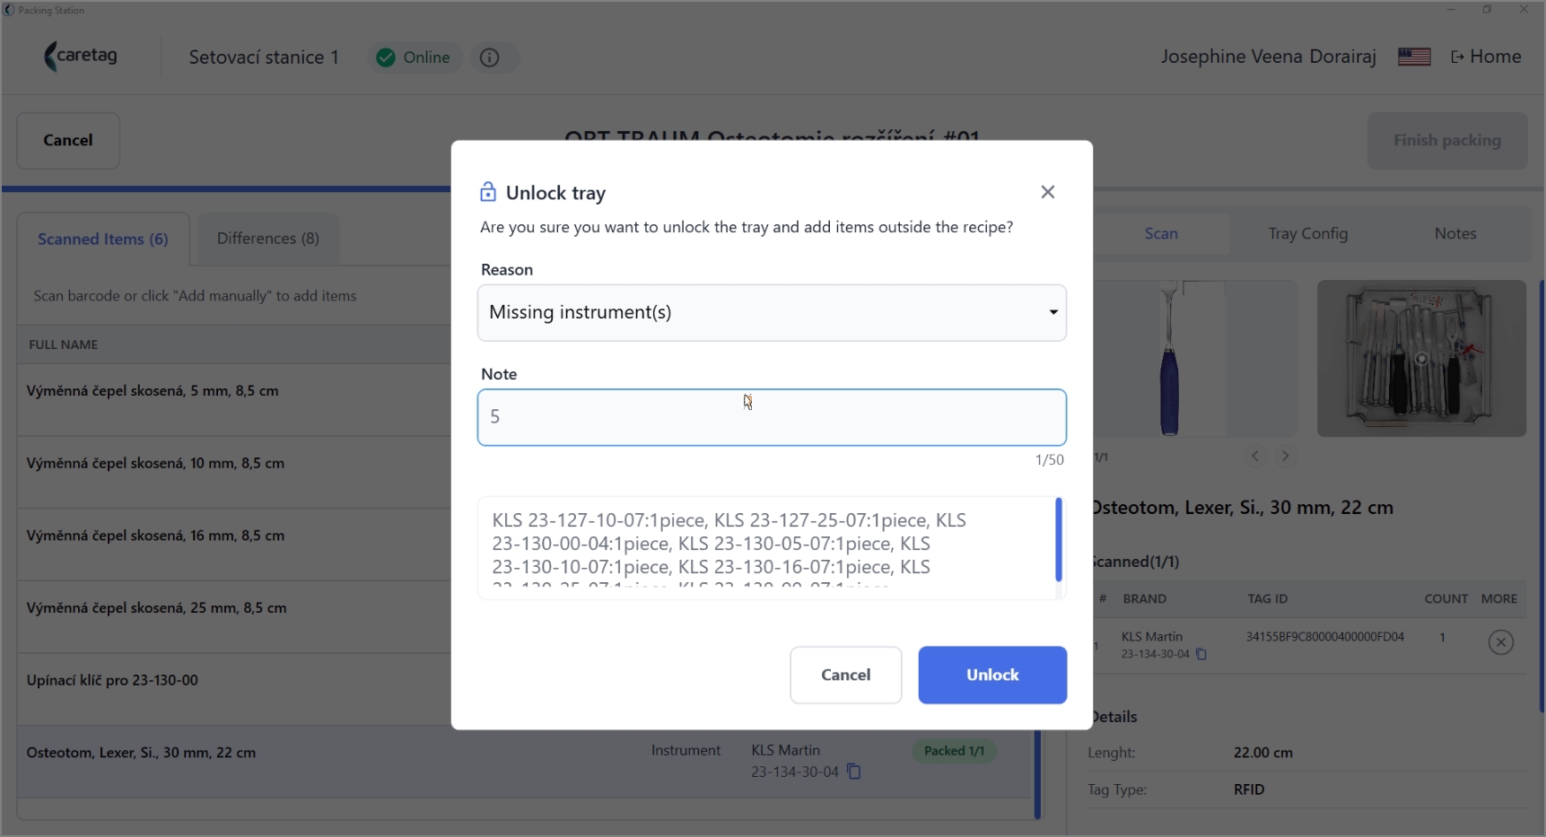This screenshot has width=1546, height=837.
Task: Remove the scanned tag with the circled X
Action: click(x=1500, y=642)
